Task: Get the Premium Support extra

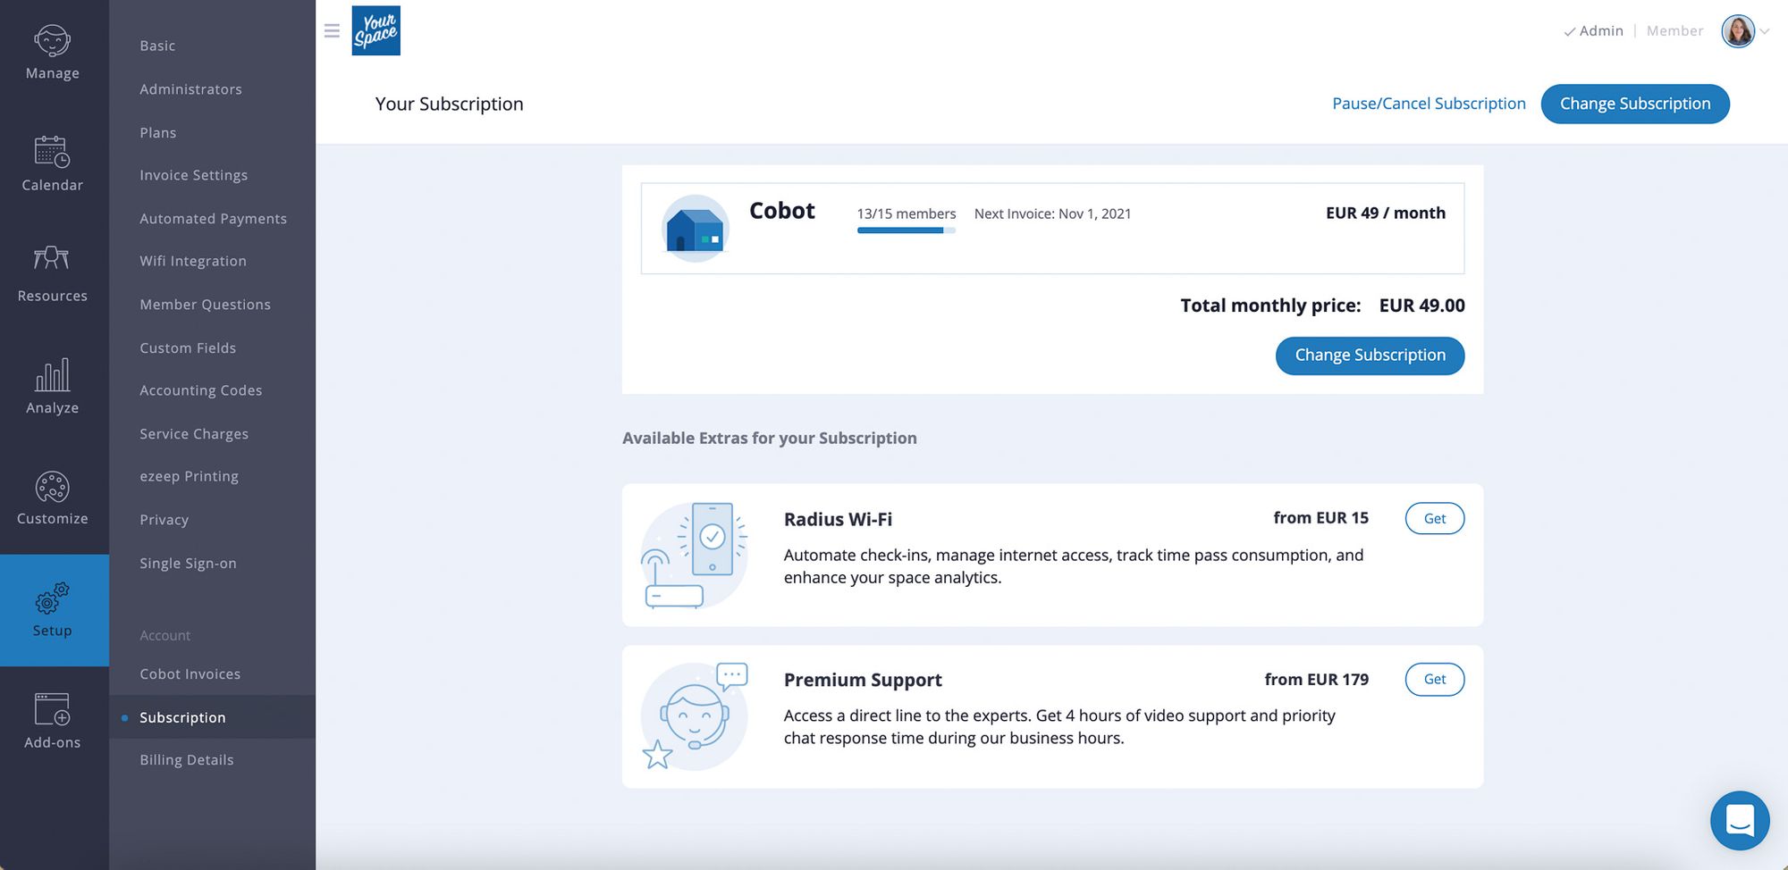Action: (1435, 679)
